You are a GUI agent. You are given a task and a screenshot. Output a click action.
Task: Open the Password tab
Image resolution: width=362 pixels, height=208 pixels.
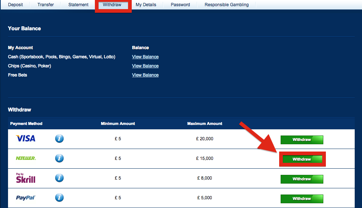(180, 5)
